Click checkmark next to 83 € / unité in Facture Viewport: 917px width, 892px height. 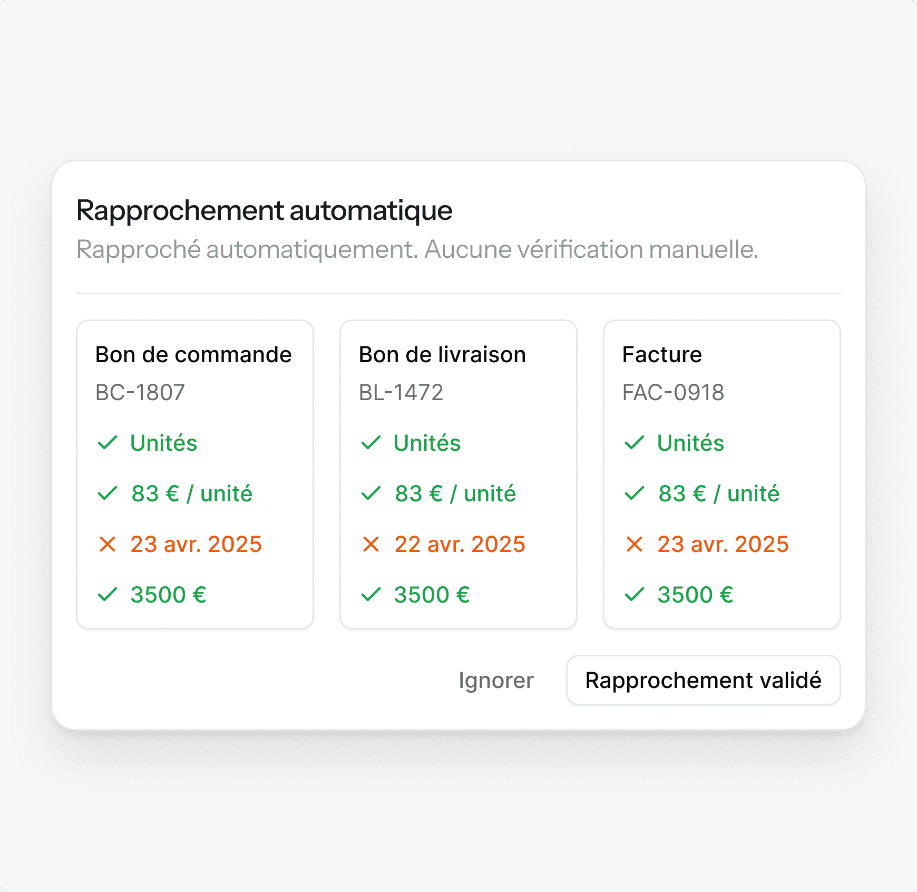coord(635,493)
